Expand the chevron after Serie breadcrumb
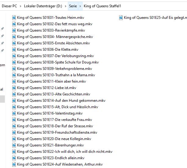This screenshot has width=187, height=168. [x=80, y=6]
